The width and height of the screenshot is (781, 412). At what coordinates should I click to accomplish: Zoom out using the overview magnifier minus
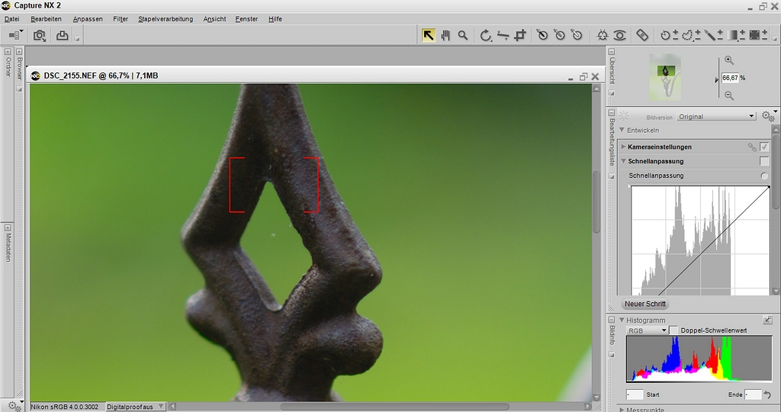click(x=729, y=95)
